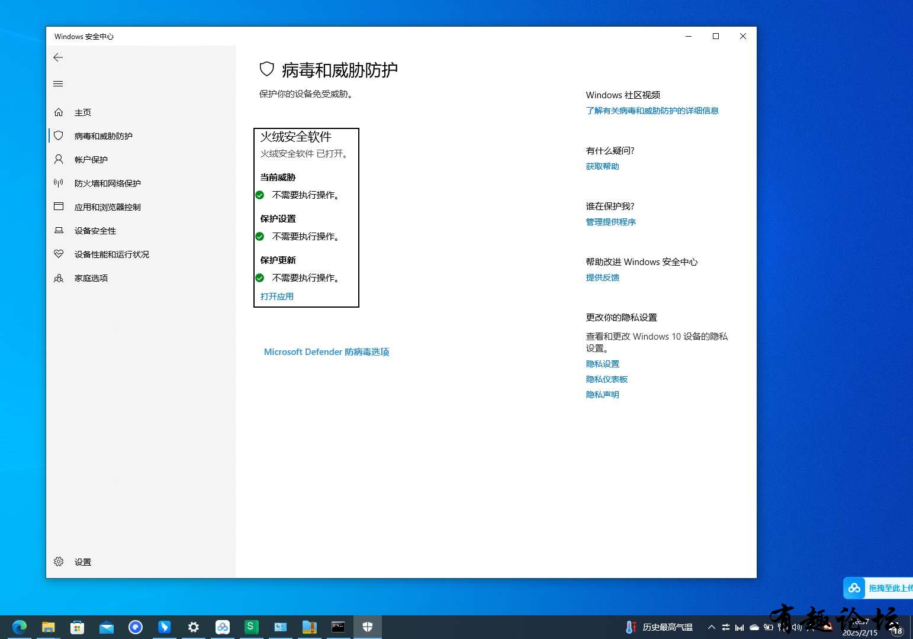913x639 pixels.
Task: Open the 隐私仪表板 link
Action: 607,379
